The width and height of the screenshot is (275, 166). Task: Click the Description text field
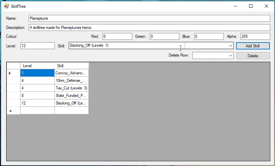[149, 27]
